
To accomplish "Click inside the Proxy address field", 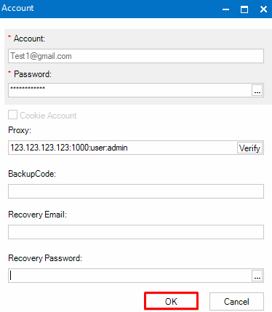I will click(x=123, y=148).
